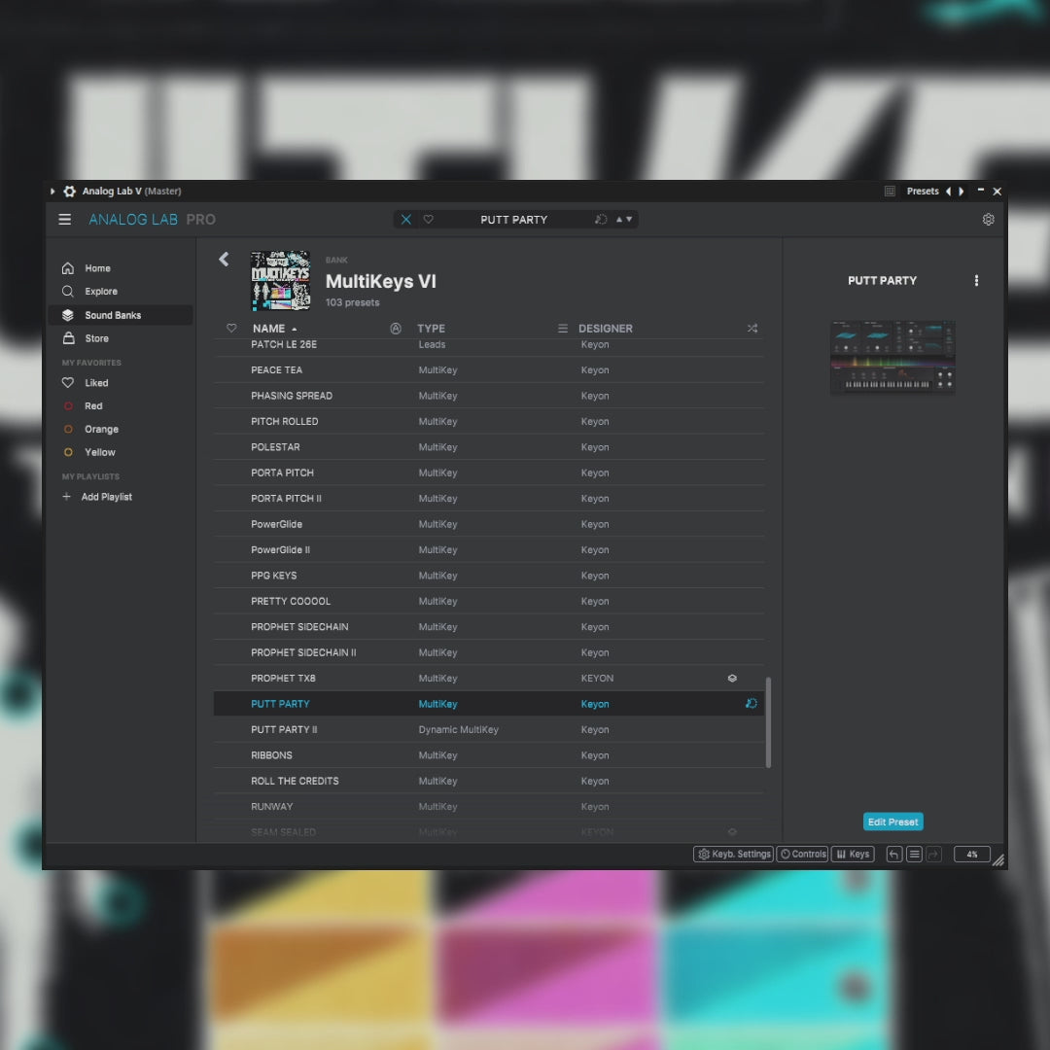
Task: Click the bank icon on PROPHET TX8 row
Action: click(x=732, y=679)
